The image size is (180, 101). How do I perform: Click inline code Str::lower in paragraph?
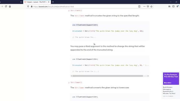pyautogui.click(x=79, y=88)
